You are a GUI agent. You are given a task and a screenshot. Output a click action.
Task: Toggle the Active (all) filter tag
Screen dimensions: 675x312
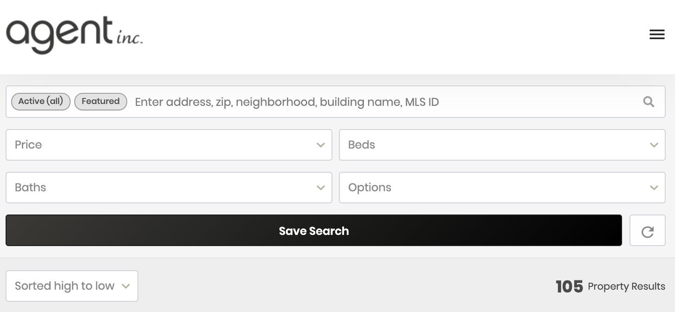click(x=41, y=101)
